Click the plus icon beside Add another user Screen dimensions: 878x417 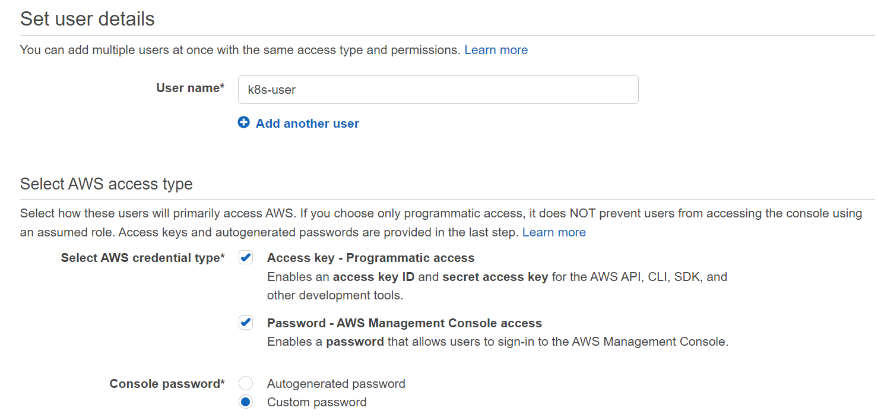tap(243, 123)
